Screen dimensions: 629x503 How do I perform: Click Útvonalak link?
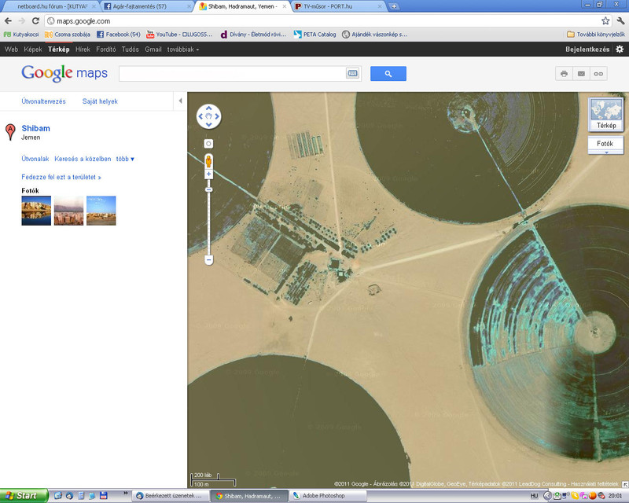(35, 159)
